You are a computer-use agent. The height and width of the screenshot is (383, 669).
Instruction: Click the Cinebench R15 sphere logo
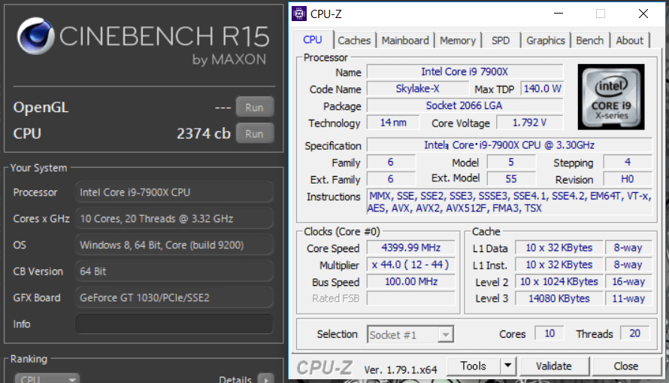coord(35,36)
